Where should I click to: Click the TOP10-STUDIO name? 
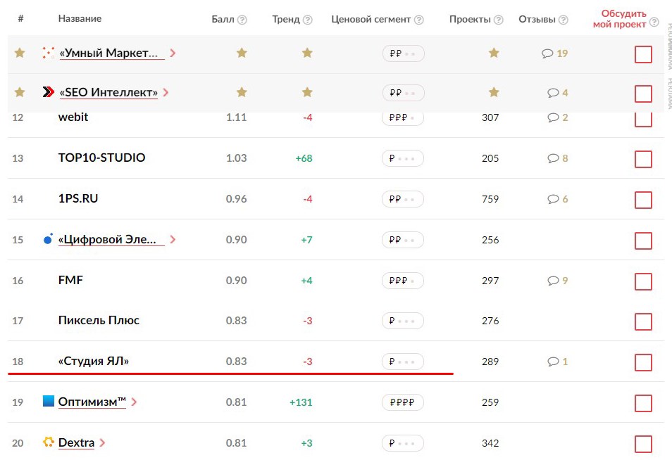point(101,158)
